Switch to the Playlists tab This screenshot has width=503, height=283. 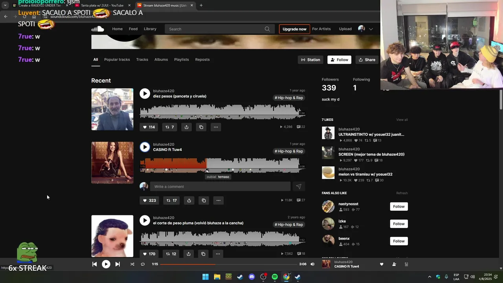(x=182, y=60)
